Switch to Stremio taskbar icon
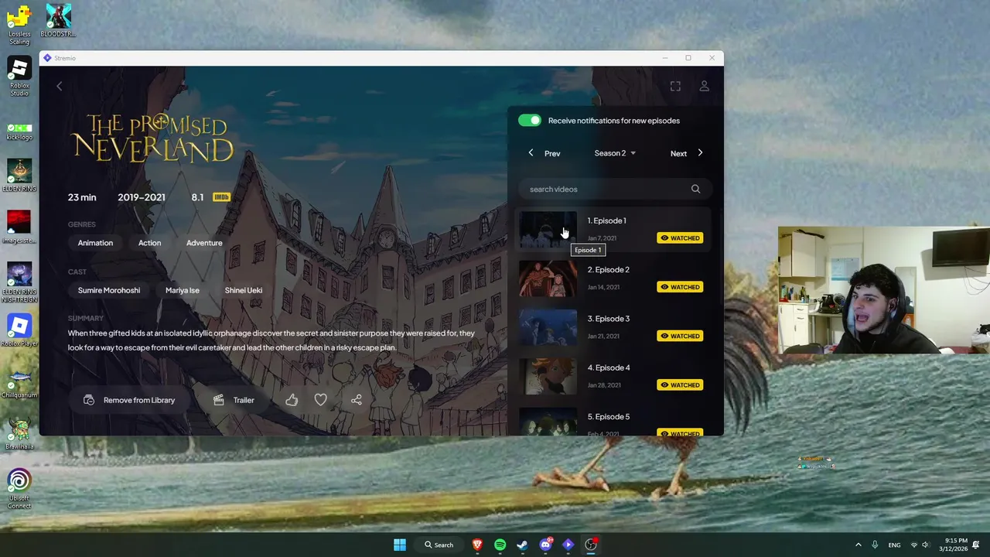Screen dimensions: 990x557 (568, 545)
